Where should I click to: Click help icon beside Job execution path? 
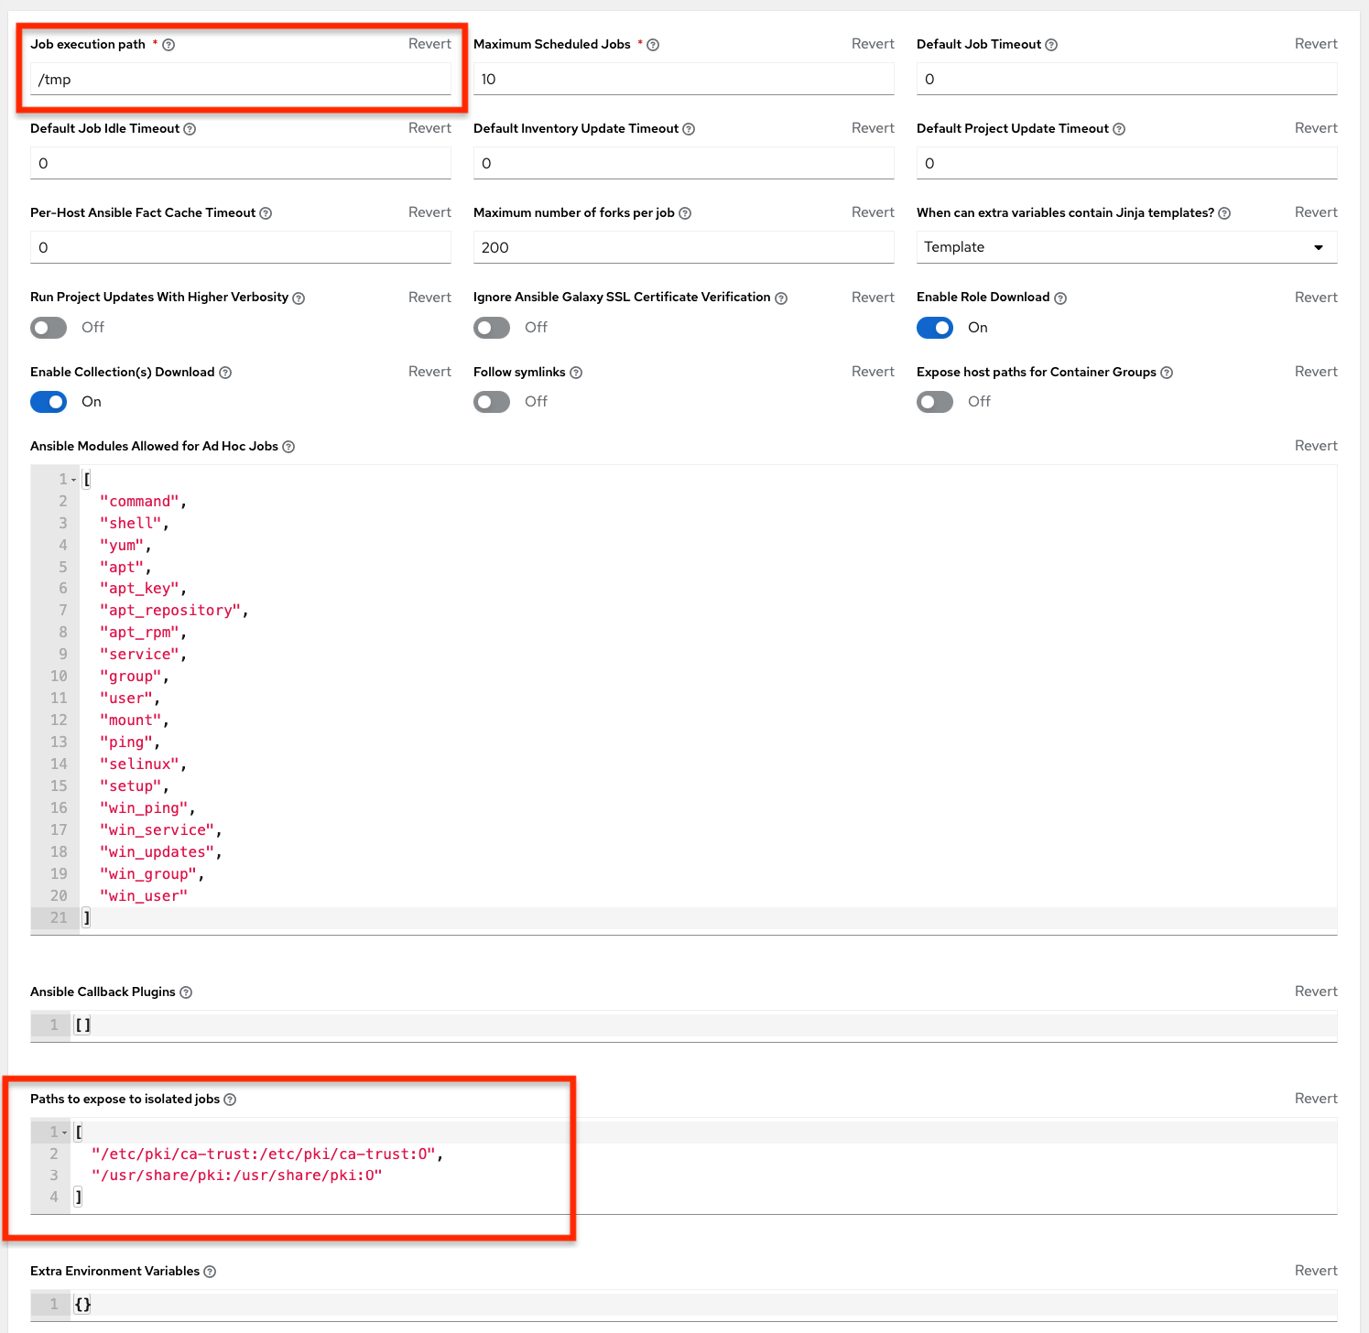click(168, 45)
